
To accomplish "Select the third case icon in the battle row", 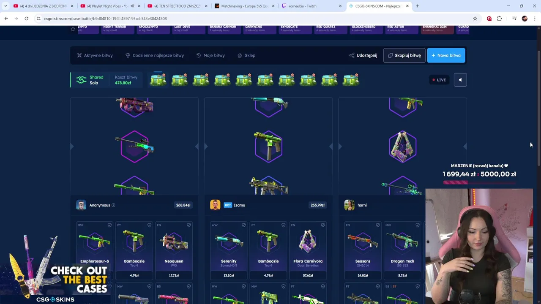I will click(201, 79).
